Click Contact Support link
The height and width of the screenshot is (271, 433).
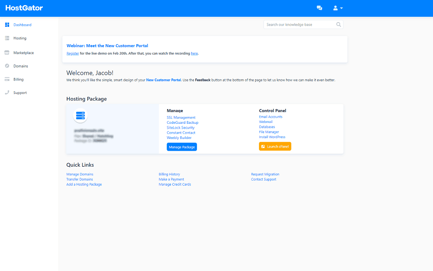(263, 179)
